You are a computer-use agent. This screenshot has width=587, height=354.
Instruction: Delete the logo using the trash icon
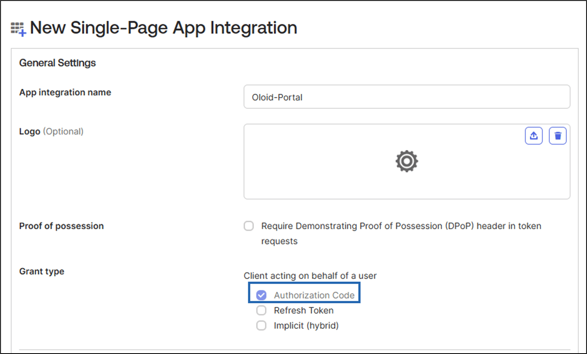point(558,136)
